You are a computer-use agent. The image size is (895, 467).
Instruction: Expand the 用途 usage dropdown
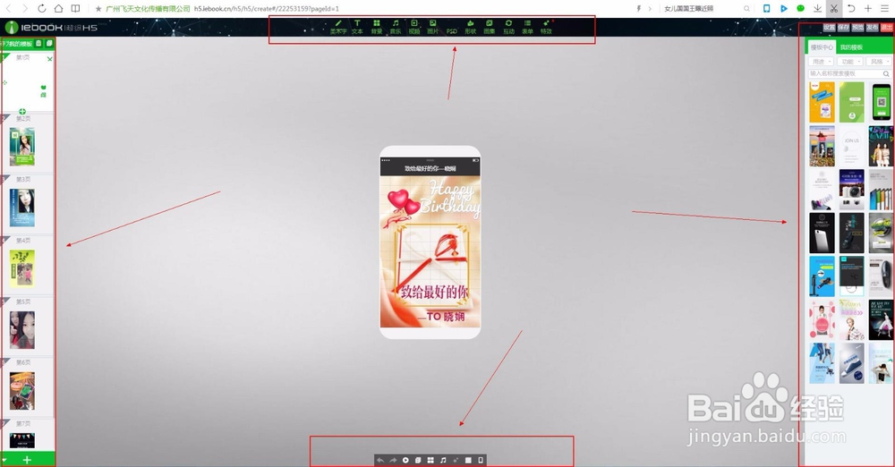pos(822,62)
